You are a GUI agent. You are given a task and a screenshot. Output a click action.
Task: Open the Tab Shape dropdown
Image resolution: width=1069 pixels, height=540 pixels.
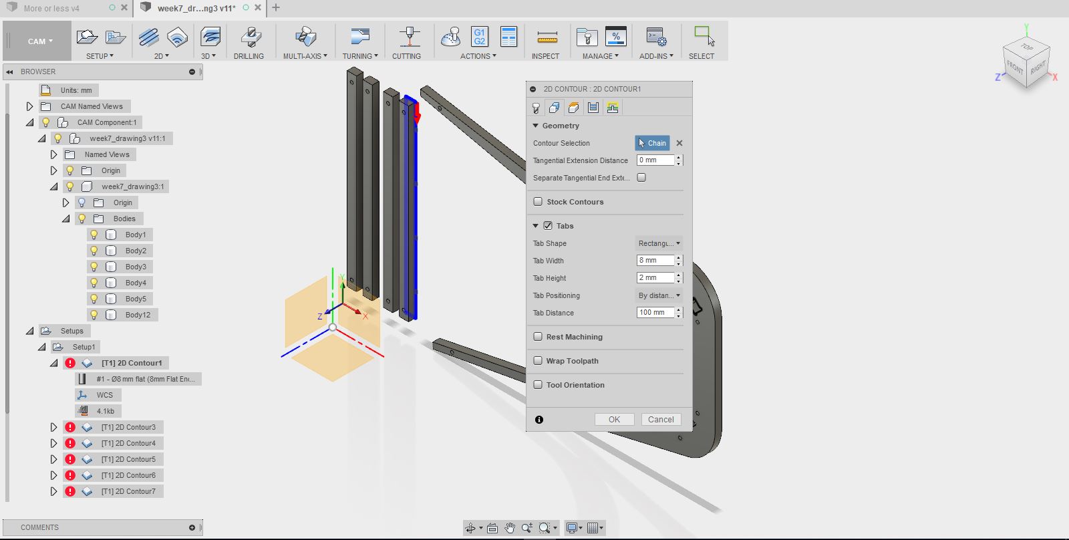coord(659,243)
